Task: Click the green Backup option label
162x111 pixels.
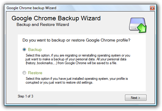Action: pyautogui.click(x=35, y=49)
